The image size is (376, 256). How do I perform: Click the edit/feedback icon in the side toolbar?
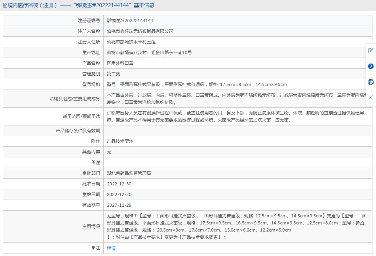(x=371, y=51)
